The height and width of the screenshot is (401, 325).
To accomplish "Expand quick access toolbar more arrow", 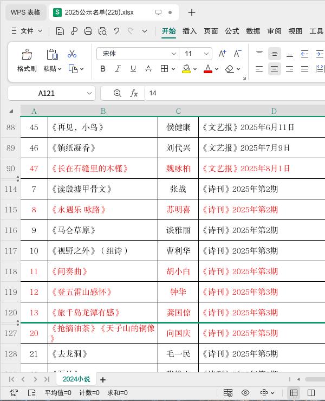I will pos(145,31).
